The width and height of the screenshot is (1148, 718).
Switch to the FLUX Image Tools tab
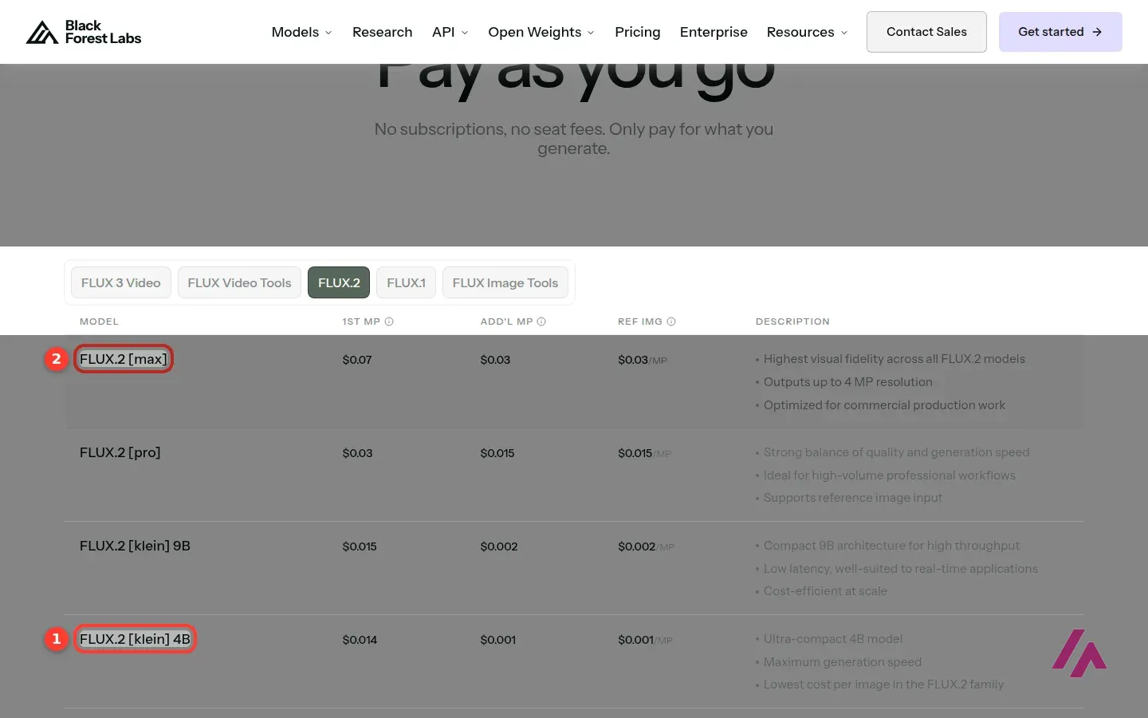click(505, 282)
